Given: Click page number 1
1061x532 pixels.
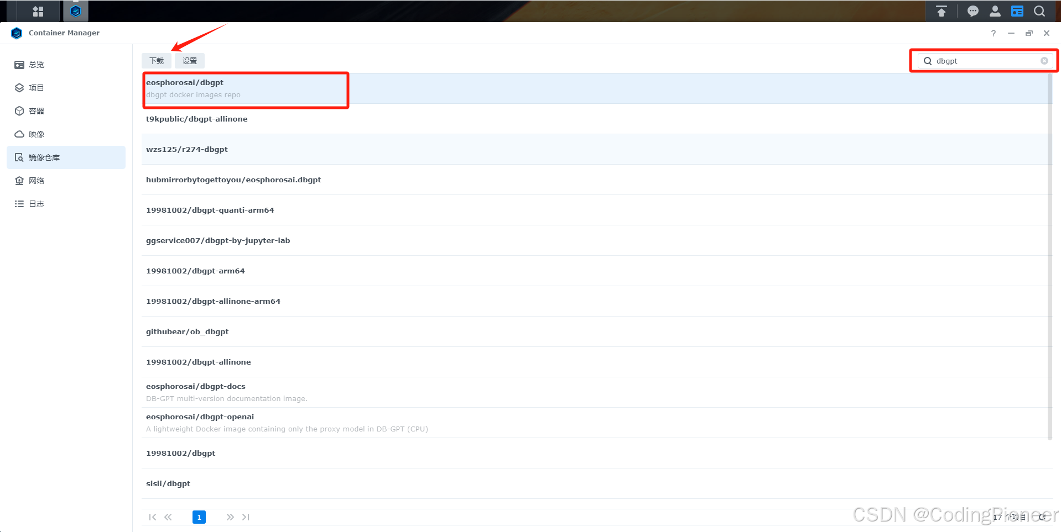Looking at the screenshot, I should (x=199, y=517).
